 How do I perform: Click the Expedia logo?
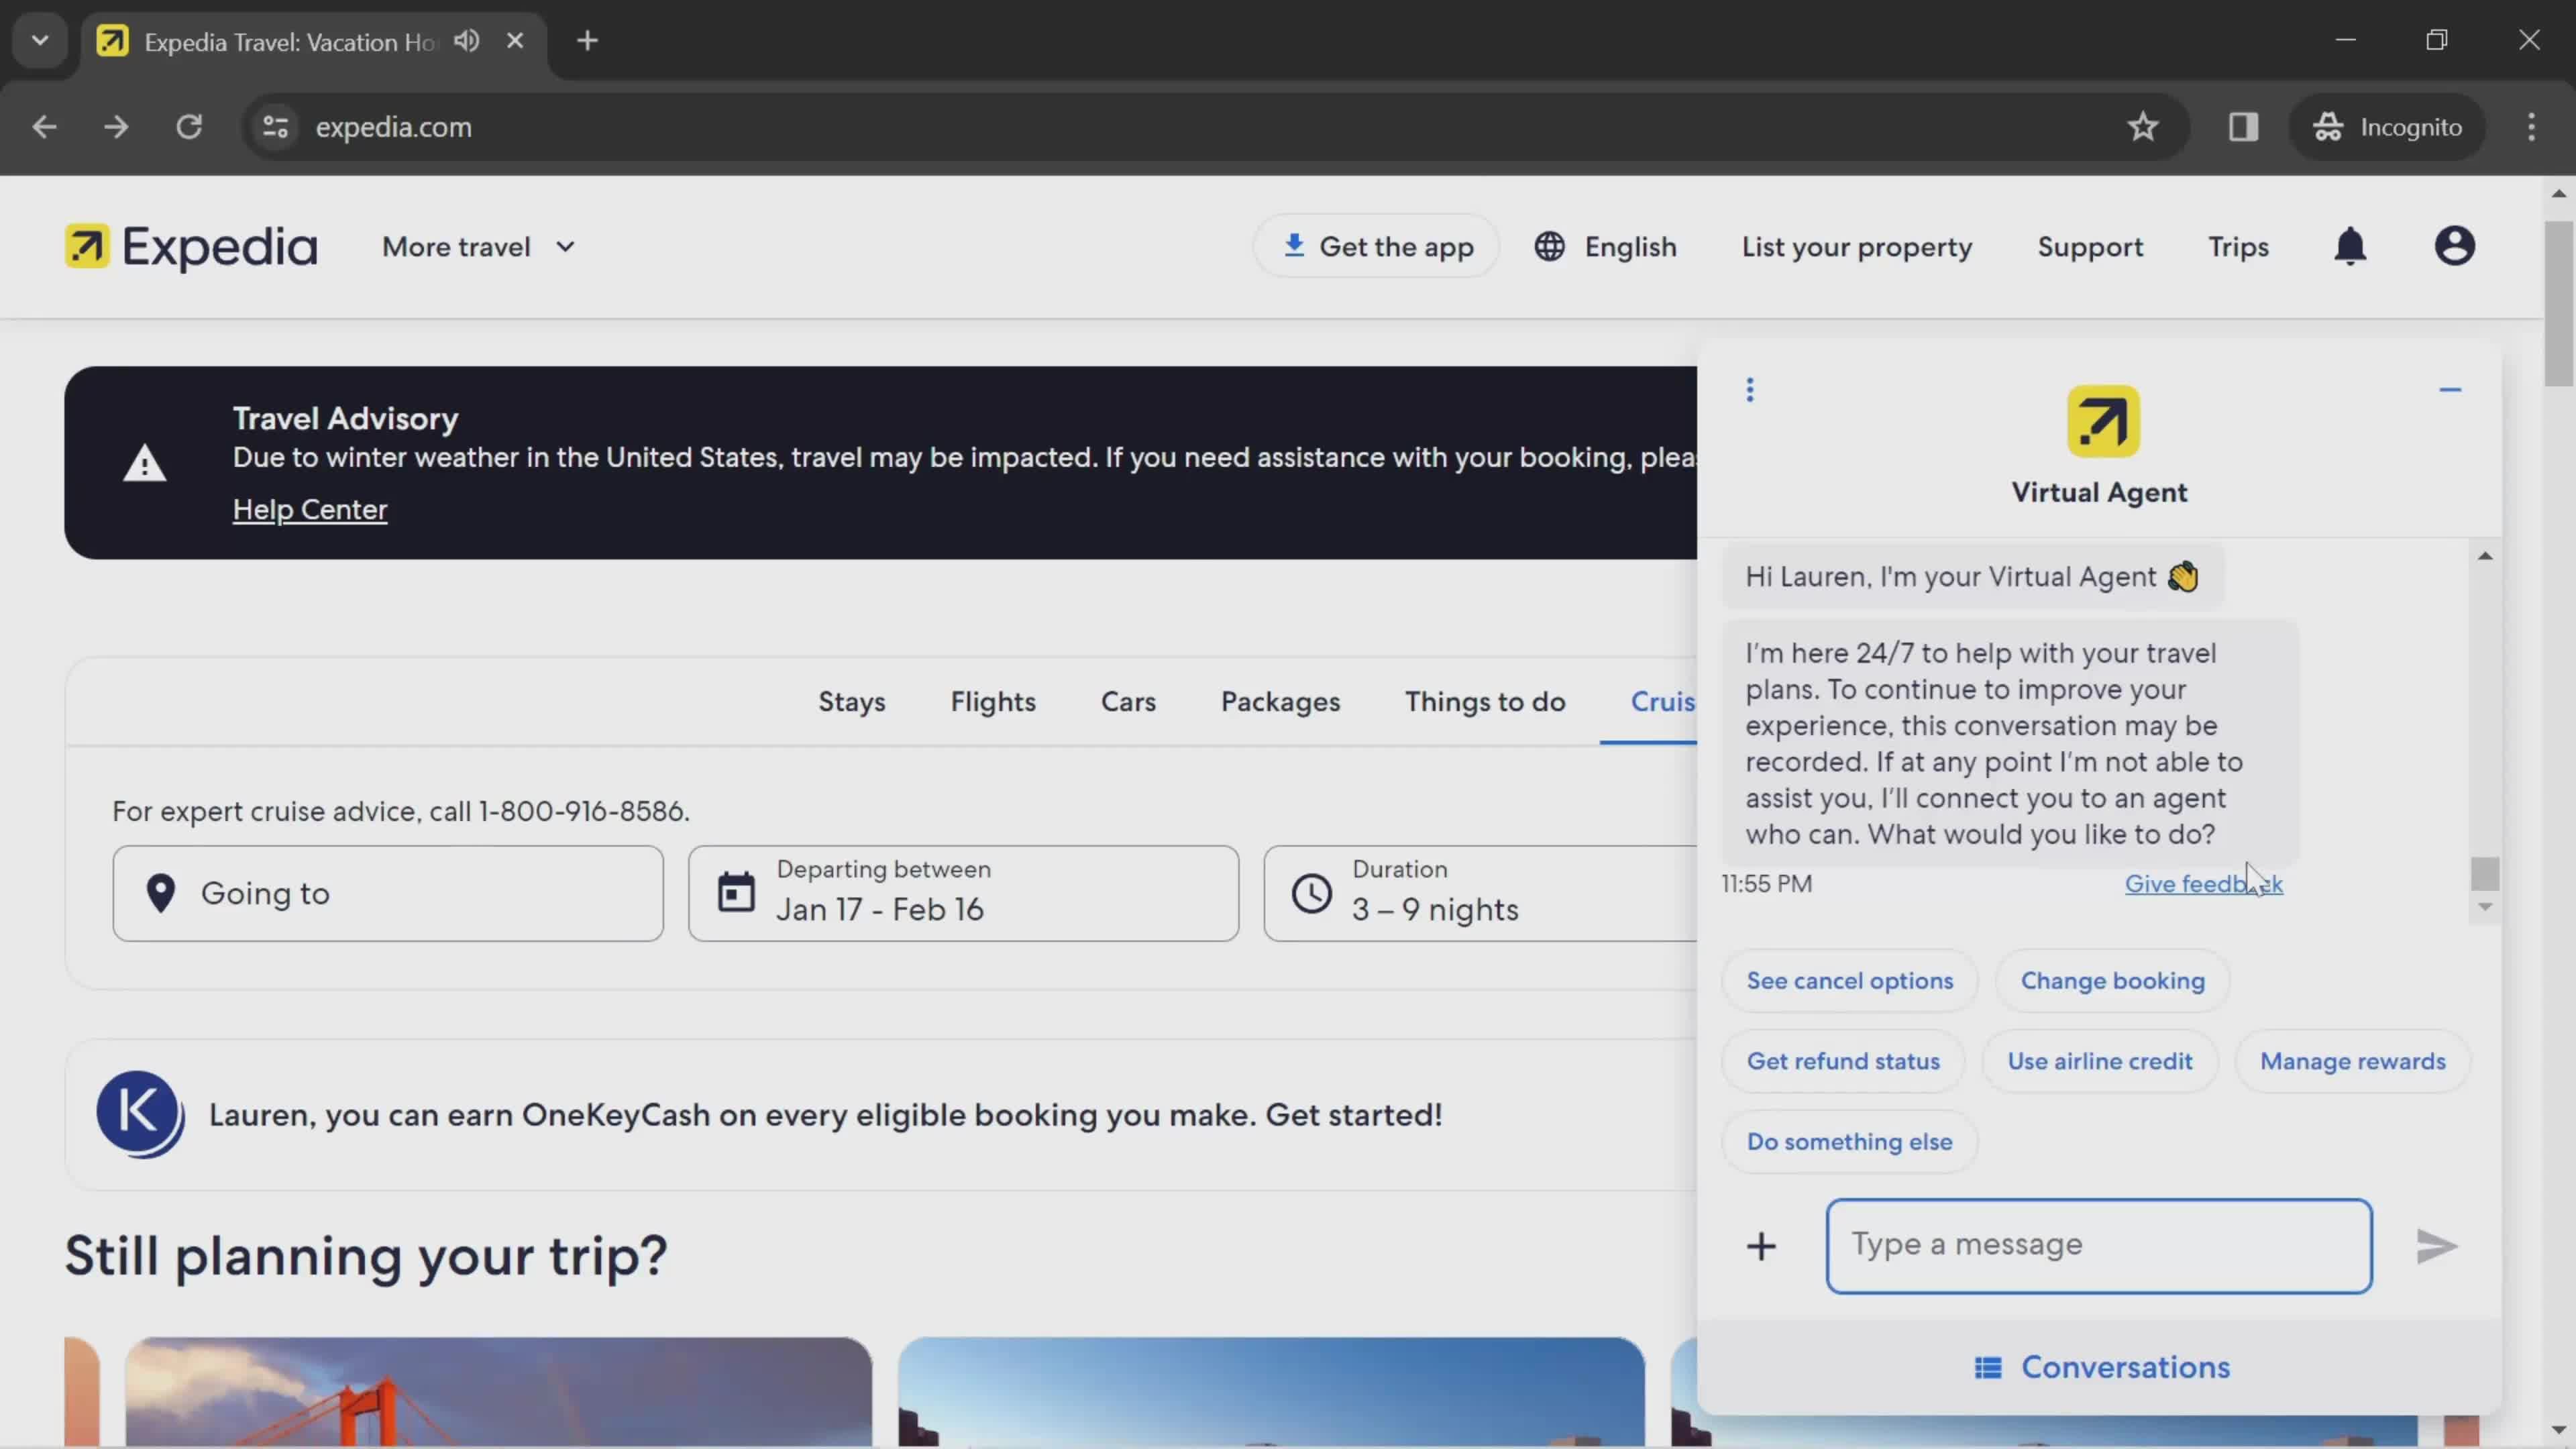[x=191, y=246]
